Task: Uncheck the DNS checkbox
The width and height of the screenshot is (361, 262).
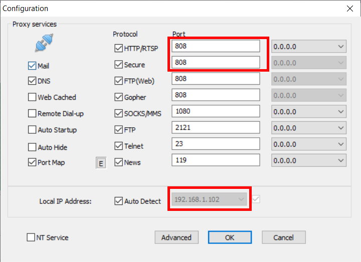Action: (32, 81)
